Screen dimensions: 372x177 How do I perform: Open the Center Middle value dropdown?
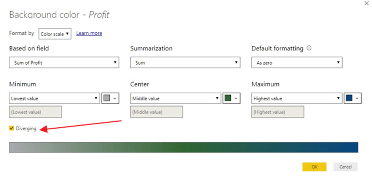pos(176,98)
